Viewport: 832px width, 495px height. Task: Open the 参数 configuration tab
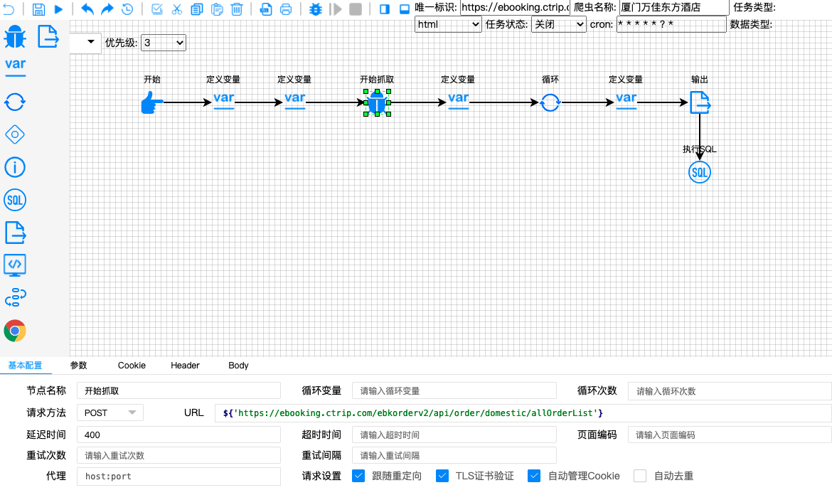click(x=78, y=365)
